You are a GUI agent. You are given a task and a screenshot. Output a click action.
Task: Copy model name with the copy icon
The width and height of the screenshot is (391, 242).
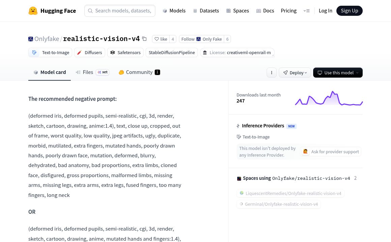[x=144, y=39]
